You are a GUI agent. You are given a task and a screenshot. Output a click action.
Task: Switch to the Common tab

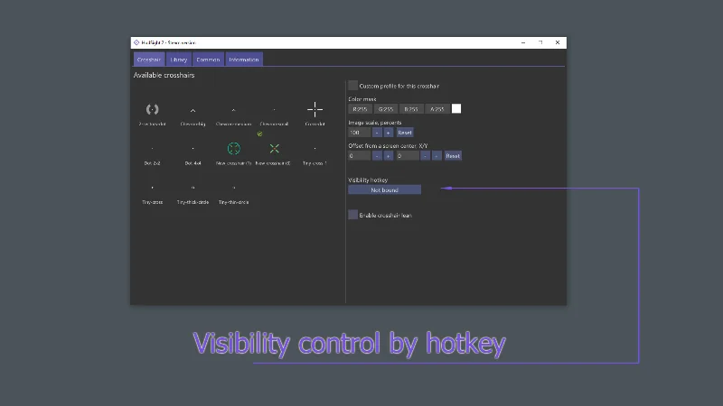coord(208,60)
